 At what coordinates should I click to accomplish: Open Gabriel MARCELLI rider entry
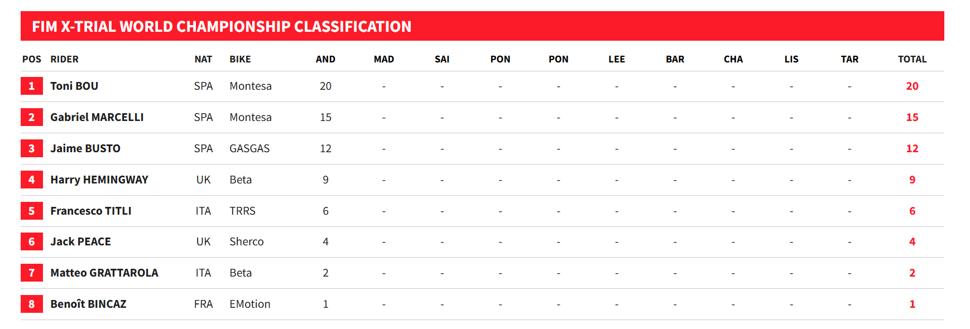tap(97, 118)
